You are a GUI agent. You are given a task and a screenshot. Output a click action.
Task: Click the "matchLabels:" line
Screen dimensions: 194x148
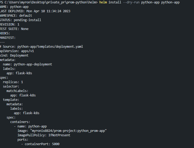(x=17, y=91)
